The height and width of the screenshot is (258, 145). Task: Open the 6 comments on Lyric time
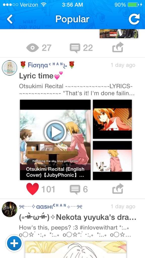click(x=75, y=189)
